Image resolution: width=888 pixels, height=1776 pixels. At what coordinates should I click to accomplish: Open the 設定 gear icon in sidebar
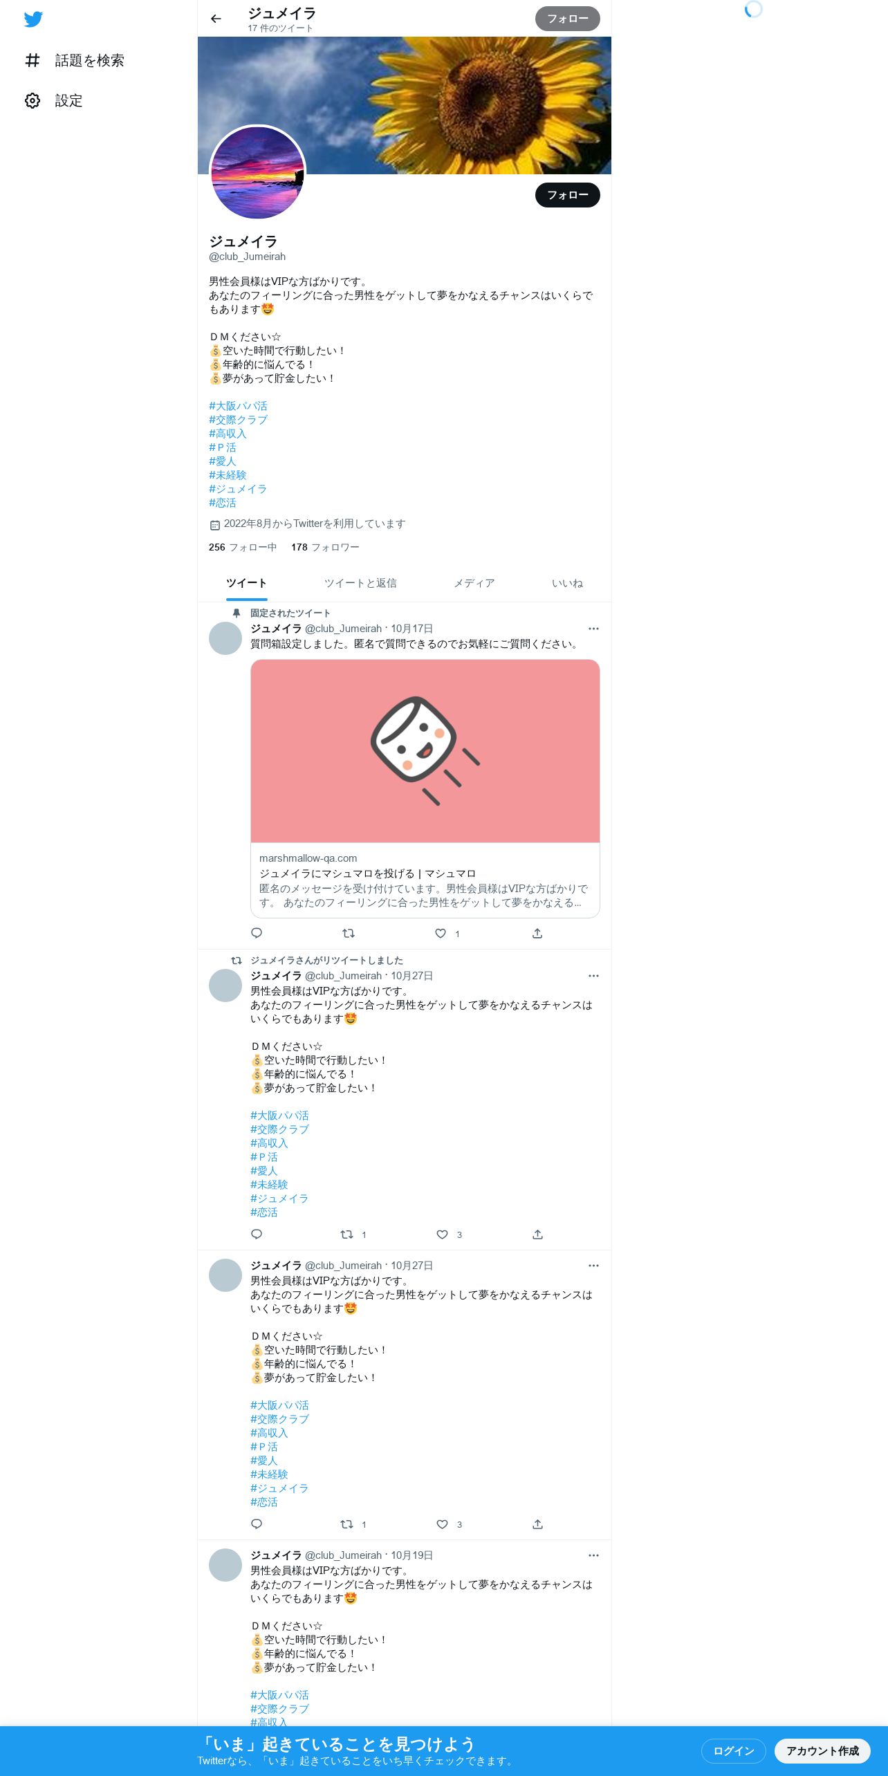33,101
